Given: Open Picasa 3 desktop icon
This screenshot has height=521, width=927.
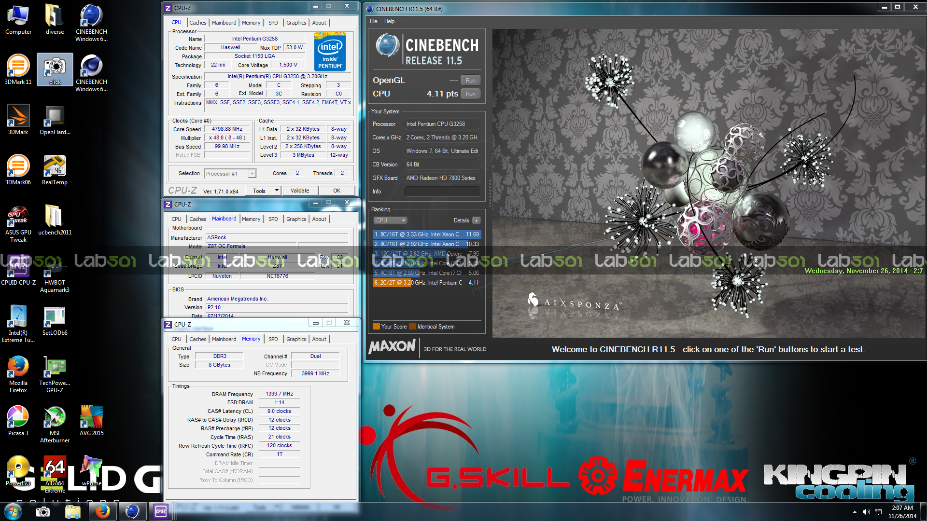Looking at the screenshot, I should point(18,421).
